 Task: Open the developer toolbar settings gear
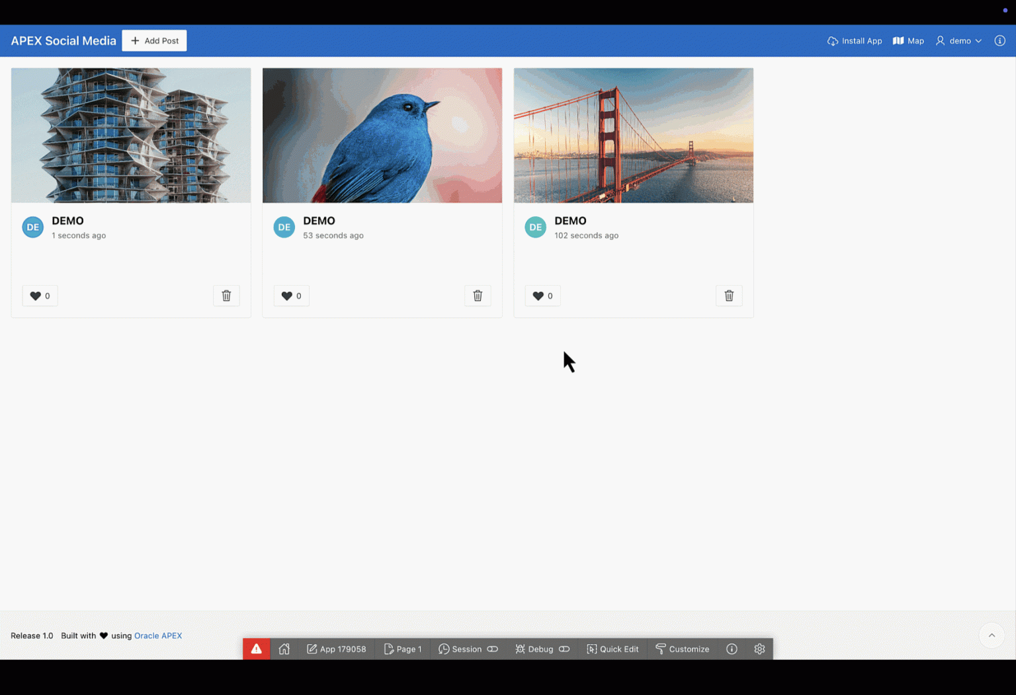click(x=759, y=649)
